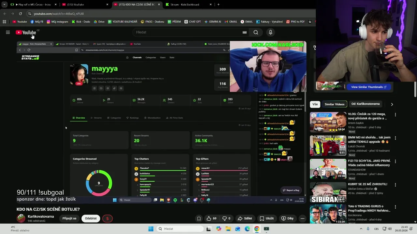Click the Díky thanks button
Screen dimensions: 417x234
287,218
